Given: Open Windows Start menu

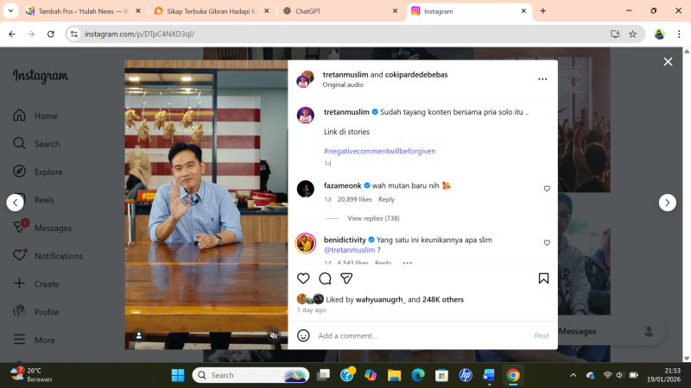Looking at the screenshot, I should pyautogui.click(x=178, y=375).
